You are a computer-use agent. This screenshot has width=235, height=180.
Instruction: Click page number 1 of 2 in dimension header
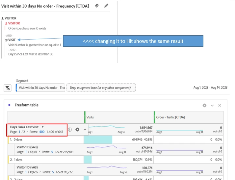pos(19,132)
